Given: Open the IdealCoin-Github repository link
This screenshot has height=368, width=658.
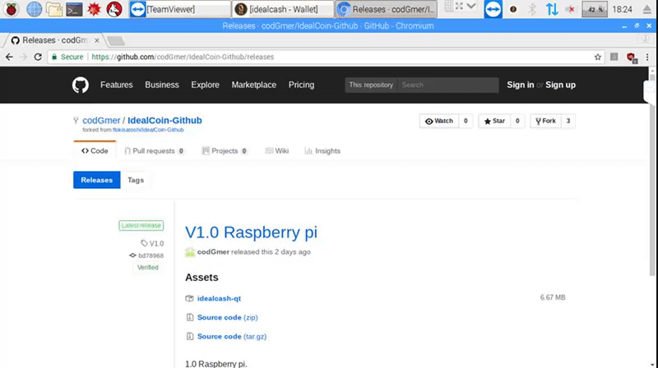Looking at the screenshot, I should coord(164,120).
